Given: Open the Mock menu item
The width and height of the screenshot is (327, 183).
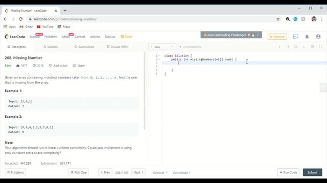Looking at the screenshot, I should pos(66,37).
